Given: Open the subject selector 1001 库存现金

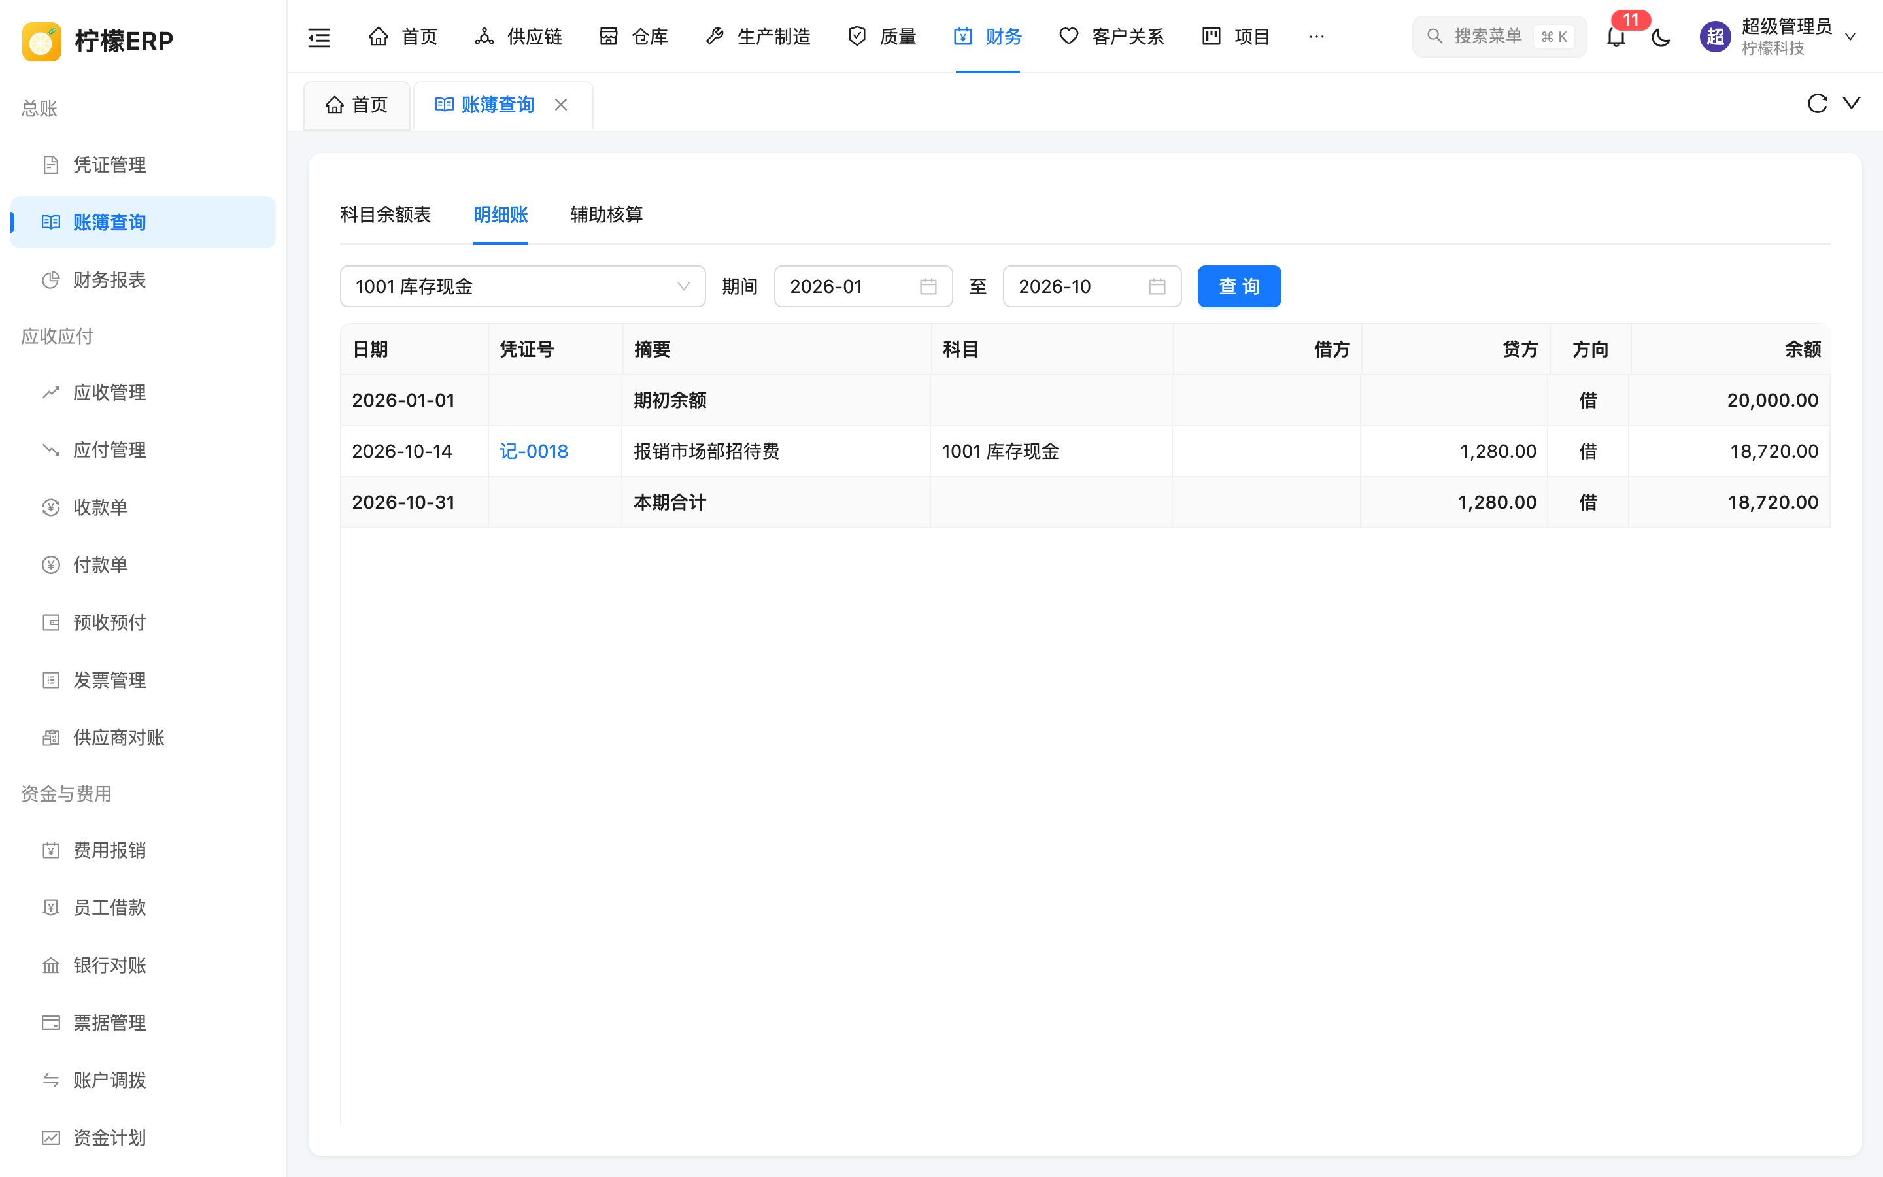Looking at the screenshot, I should click(x=523, y=286).
